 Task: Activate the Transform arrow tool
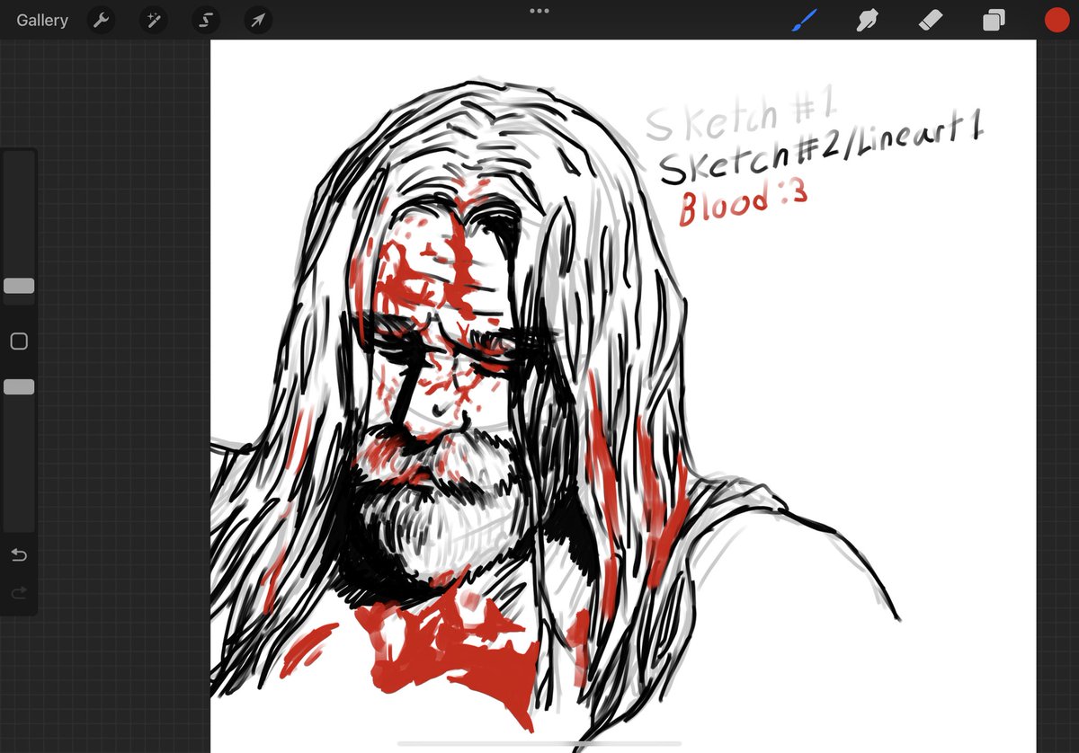coord(259,20)
